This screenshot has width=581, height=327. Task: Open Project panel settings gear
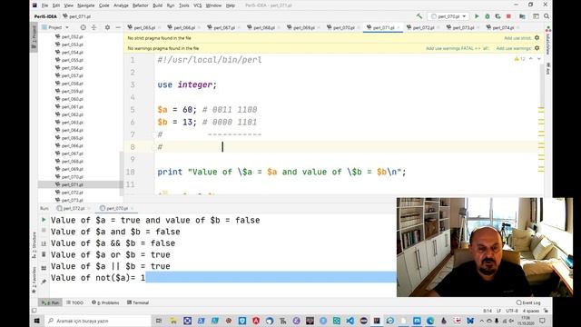(x=107, y=27)
